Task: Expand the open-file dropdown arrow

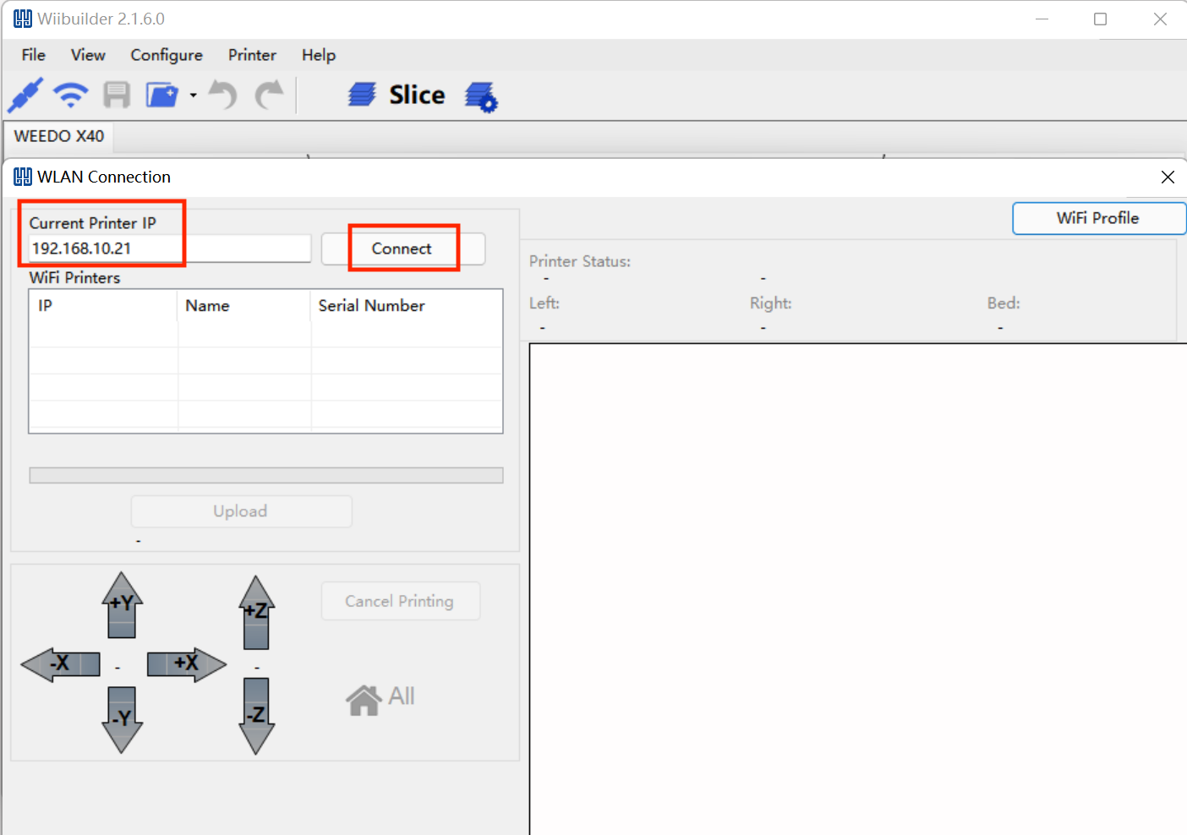Action: pyautogui.click(x=194, y=96)
